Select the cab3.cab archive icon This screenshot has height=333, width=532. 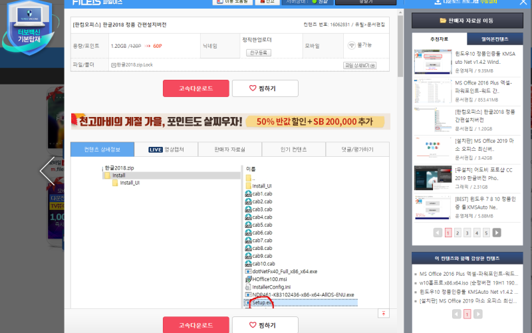pyautogui.click(x=248, y=209)
